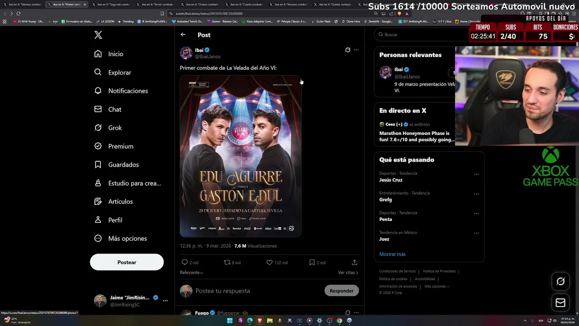Image resolution: width=579 pixels, height=326 pixels.
Task: Open Ver citas link
Action: pyautogui.click(x=348, y=273)
